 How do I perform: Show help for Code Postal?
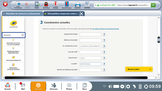[104, 58]
